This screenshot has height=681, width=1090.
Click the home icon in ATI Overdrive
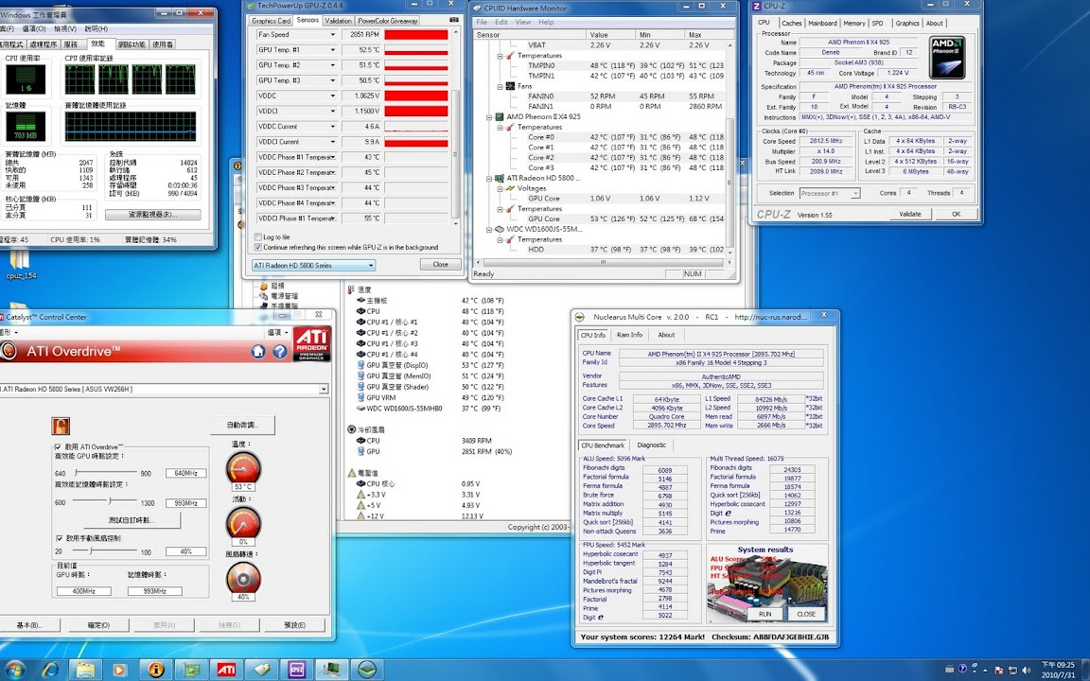(258, 352)
